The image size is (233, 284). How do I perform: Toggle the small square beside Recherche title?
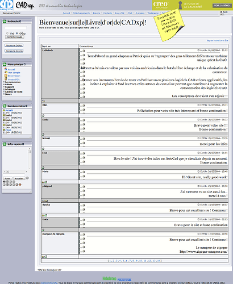[20, 22]
